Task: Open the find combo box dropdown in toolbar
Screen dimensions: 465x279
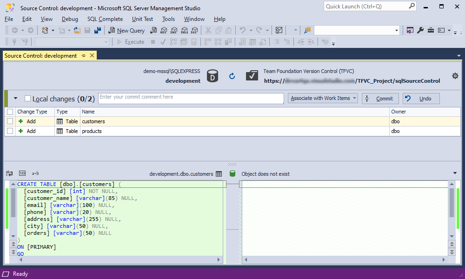Action: click(x=397, y=30)
